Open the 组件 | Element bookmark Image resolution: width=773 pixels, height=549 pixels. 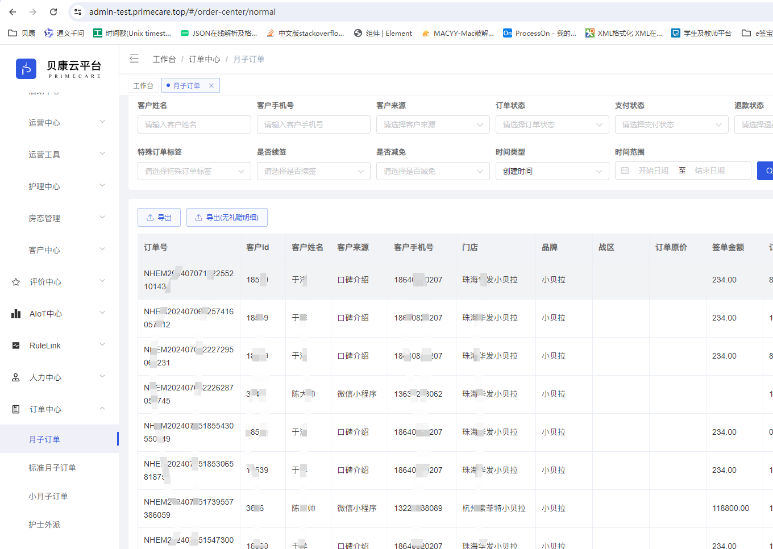[383, 33]
